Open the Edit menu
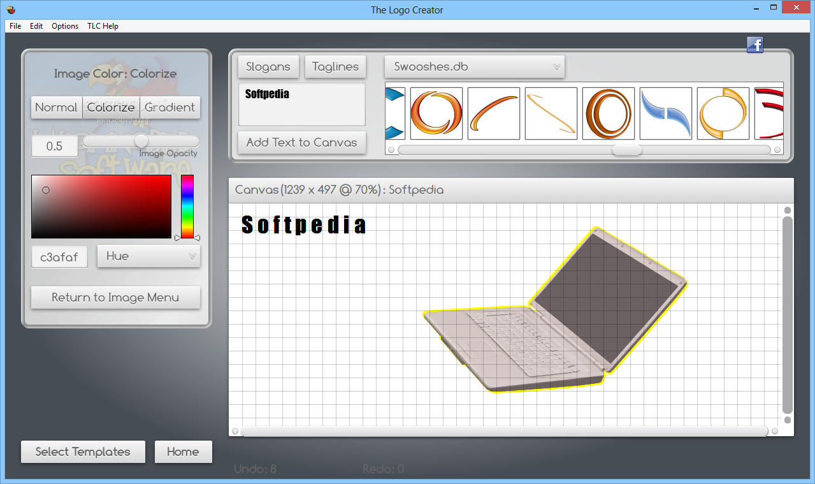The height and width of the screenshot is (484, 815). coord(36,26)
